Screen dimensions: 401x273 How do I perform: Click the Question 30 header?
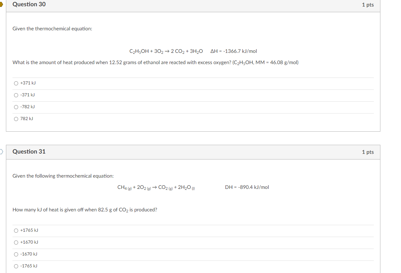[x=29, y=4]
